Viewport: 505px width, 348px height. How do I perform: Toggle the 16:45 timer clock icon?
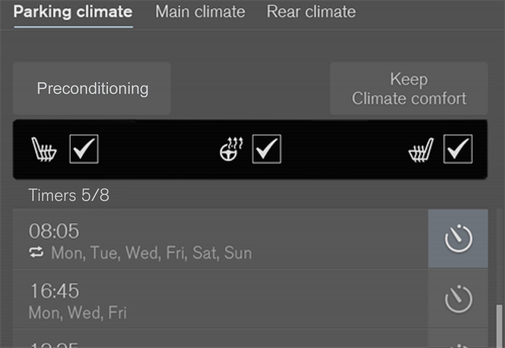pos(458,299)
